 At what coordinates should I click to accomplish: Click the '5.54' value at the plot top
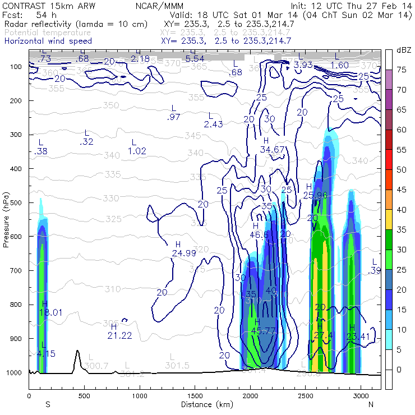195,58
